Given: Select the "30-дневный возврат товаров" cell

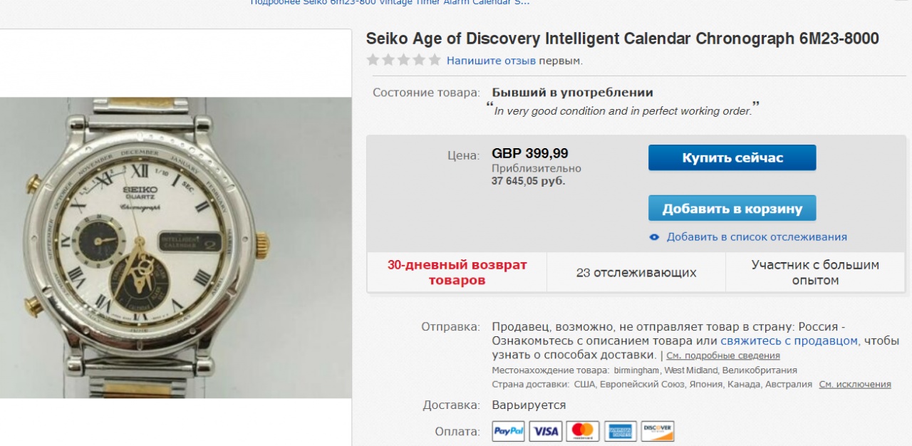Looking at the screenshot, I should (x=457, y=272).
